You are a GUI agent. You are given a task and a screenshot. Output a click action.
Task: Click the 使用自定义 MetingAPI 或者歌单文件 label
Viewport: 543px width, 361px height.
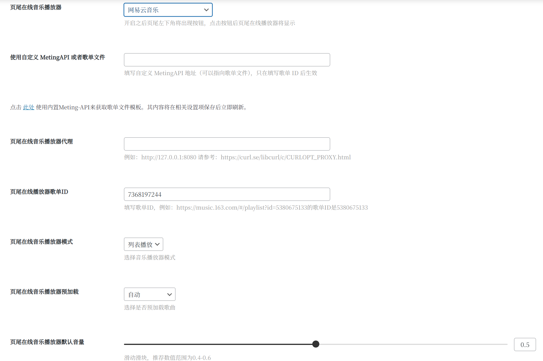pyautogui.click(x=58, y=57)
